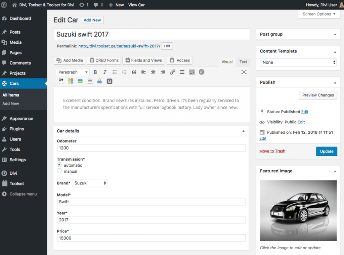This screenshot has width=344, height=255.
Task: Select automatic transmission radio button
Action: click(x=59, y=165)
